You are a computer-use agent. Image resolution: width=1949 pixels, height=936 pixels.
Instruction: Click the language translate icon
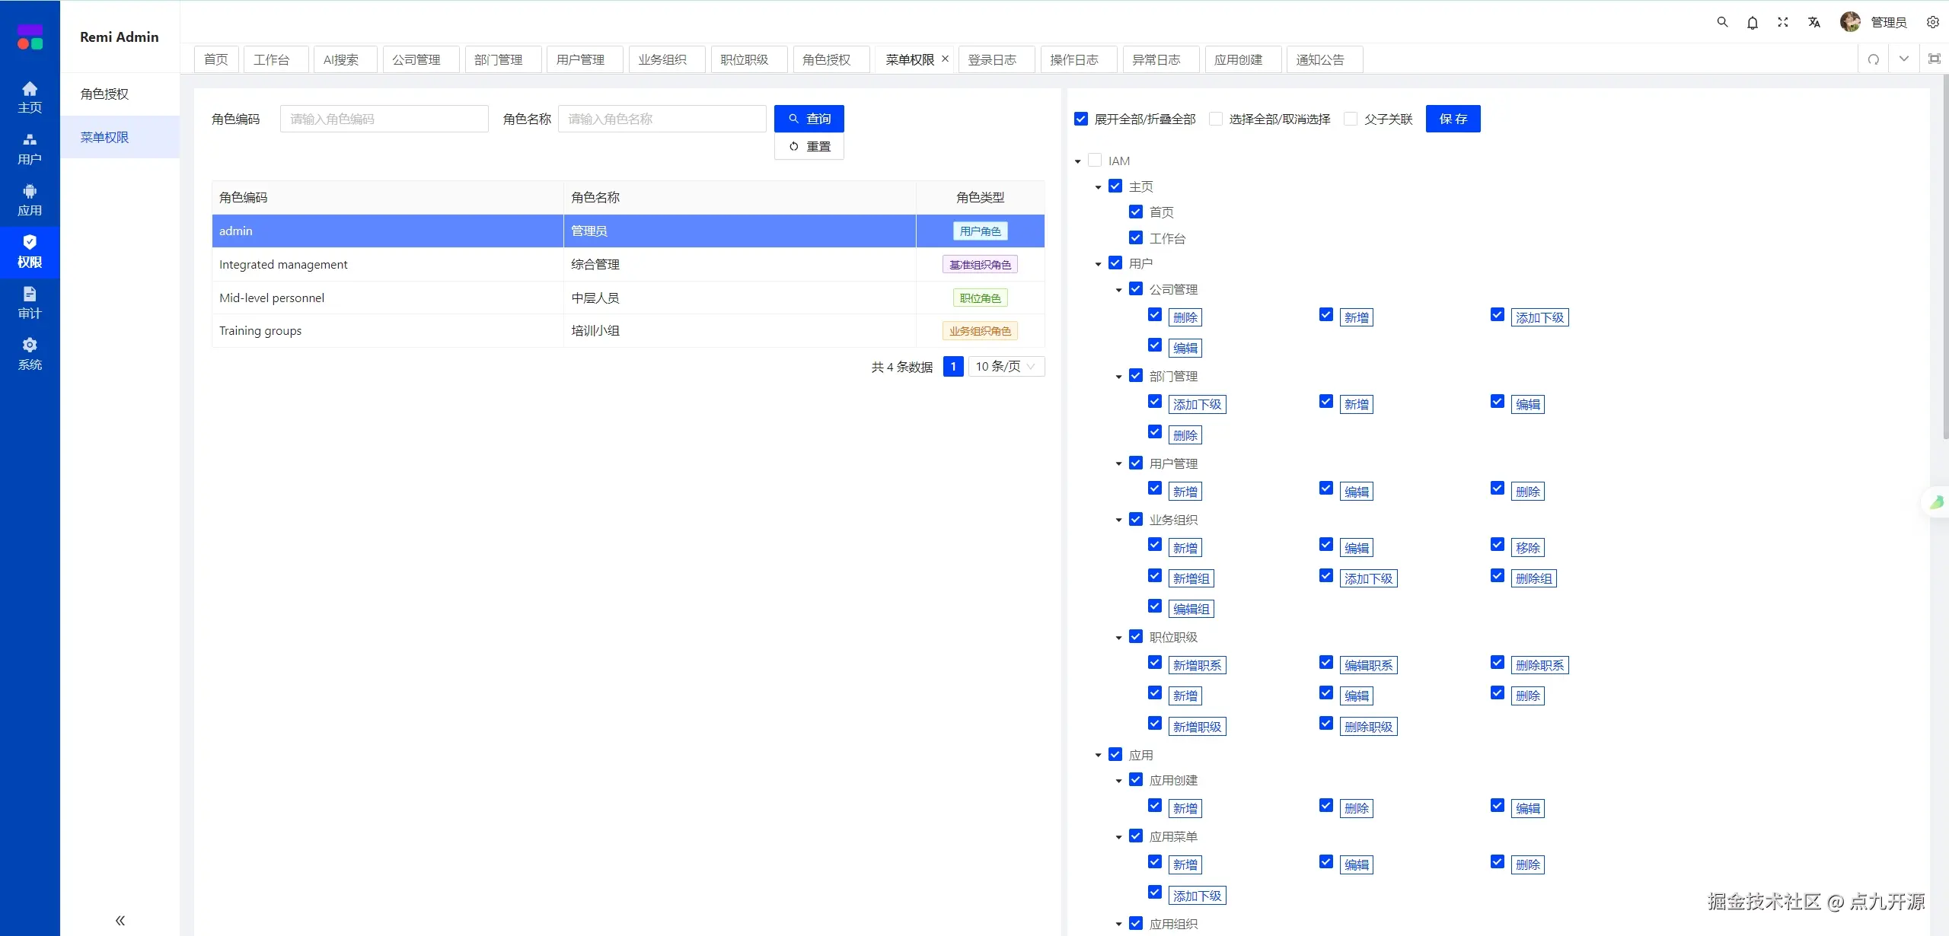pyautogui.click(x=1814, y=23)
